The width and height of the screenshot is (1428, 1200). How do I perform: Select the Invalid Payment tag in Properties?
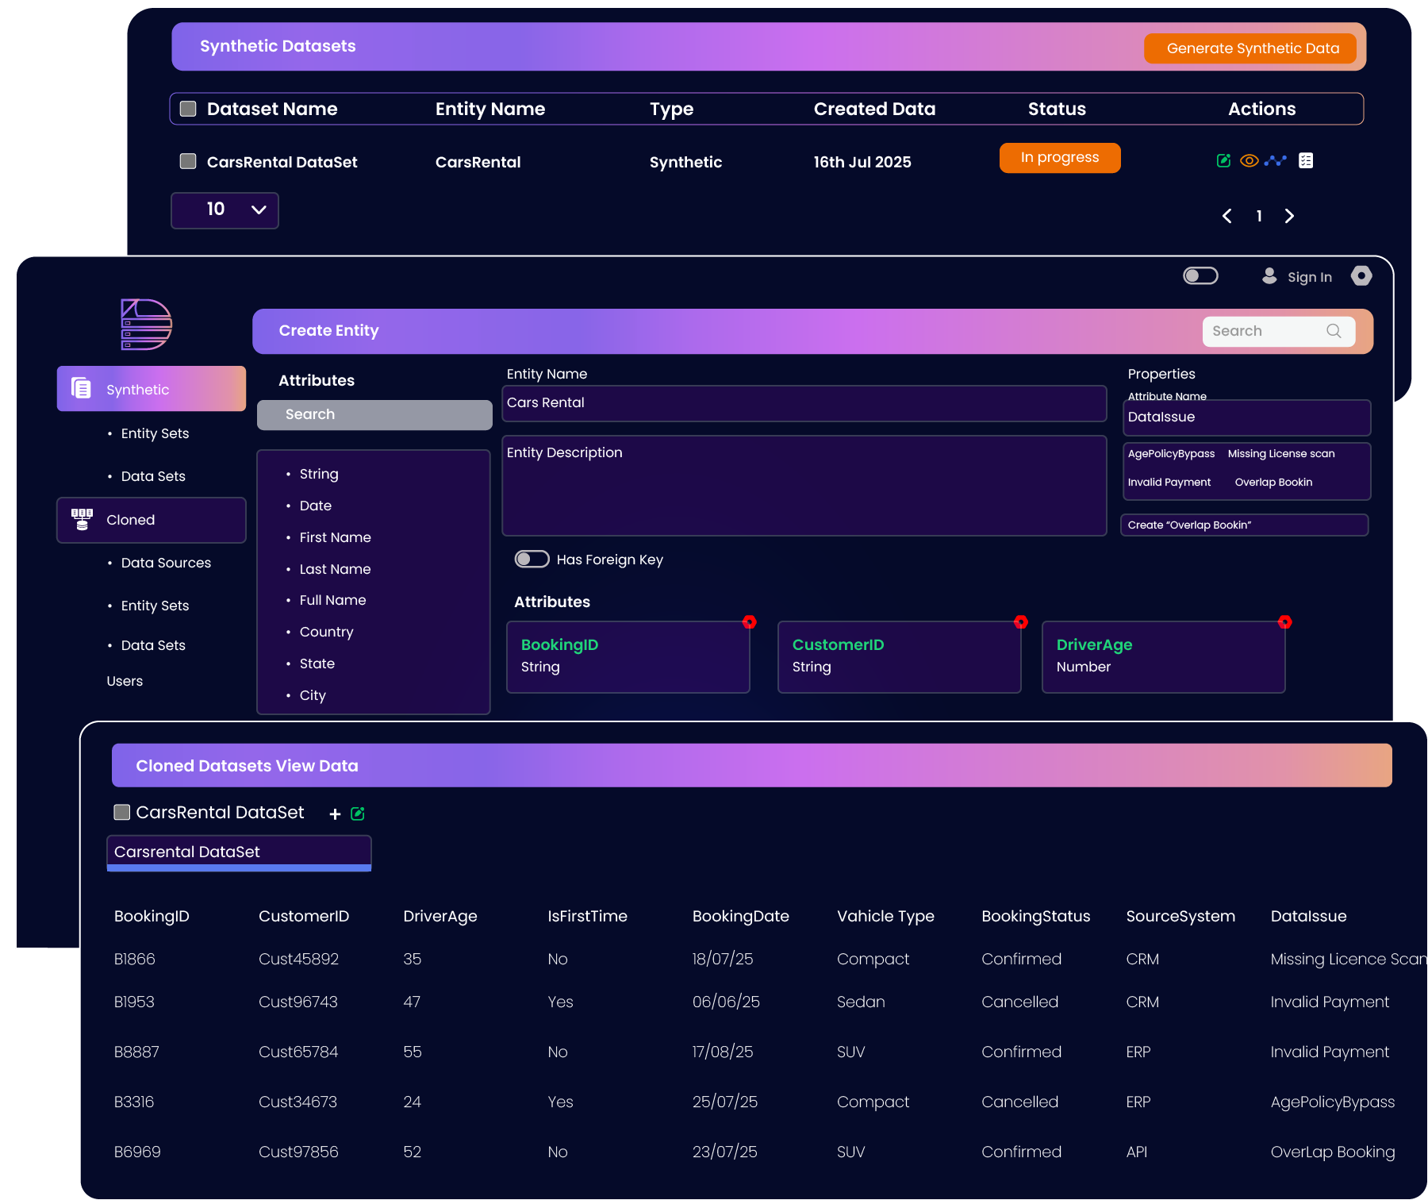click(x=1169, y=483)
